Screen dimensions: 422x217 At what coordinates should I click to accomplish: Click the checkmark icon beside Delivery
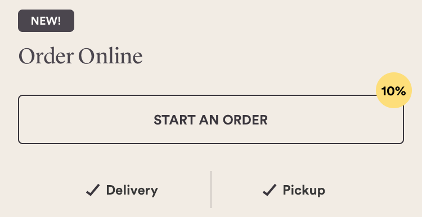pos(93,190)
